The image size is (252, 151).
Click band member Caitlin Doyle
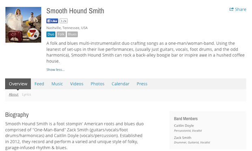click(184, 125)
